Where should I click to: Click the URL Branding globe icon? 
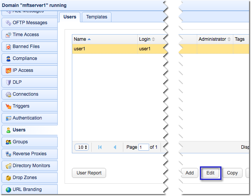click(8, 189)
